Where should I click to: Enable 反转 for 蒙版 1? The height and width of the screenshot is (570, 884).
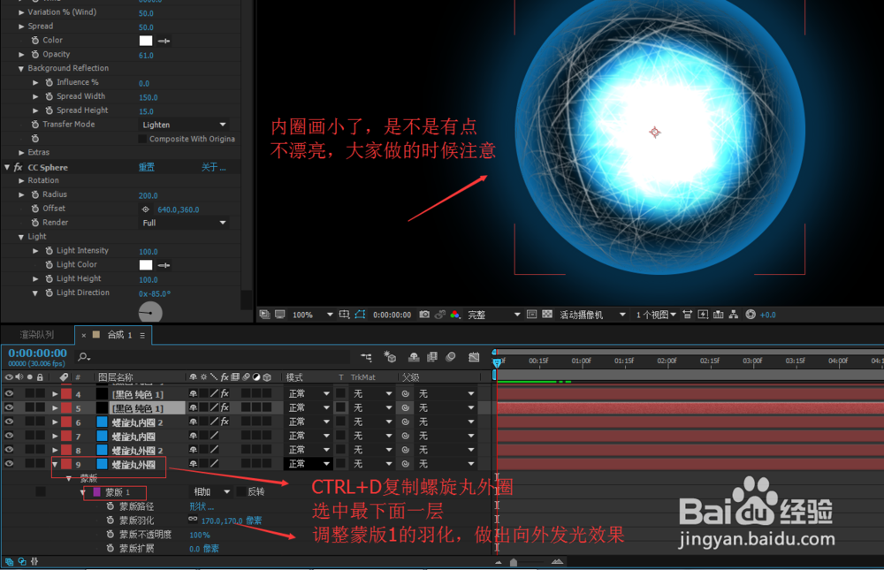pyautogui.click(x=240, y=491)
